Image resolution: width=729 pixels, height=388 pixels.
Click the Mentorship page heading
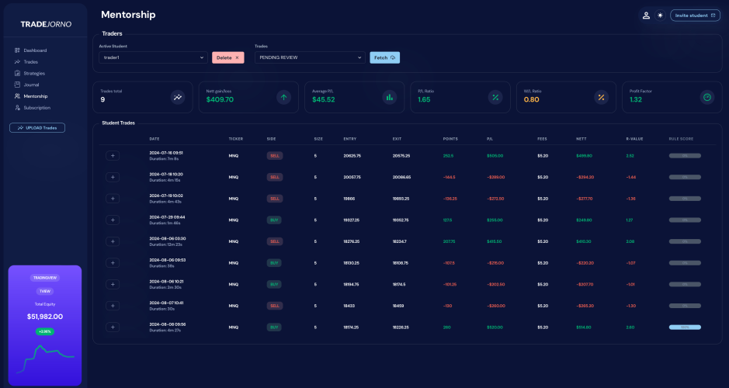point(128,15)
